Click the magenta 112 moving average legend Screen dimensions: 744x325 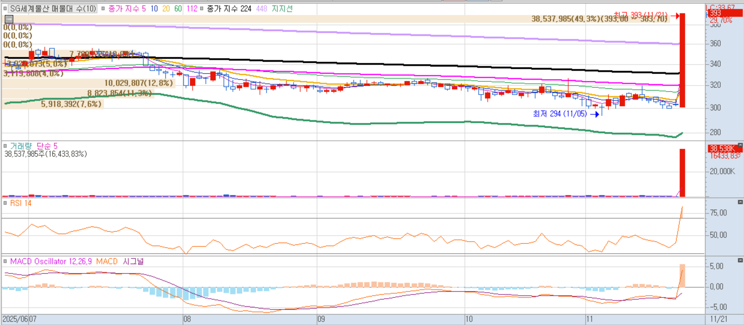click(x=192, y=8)
